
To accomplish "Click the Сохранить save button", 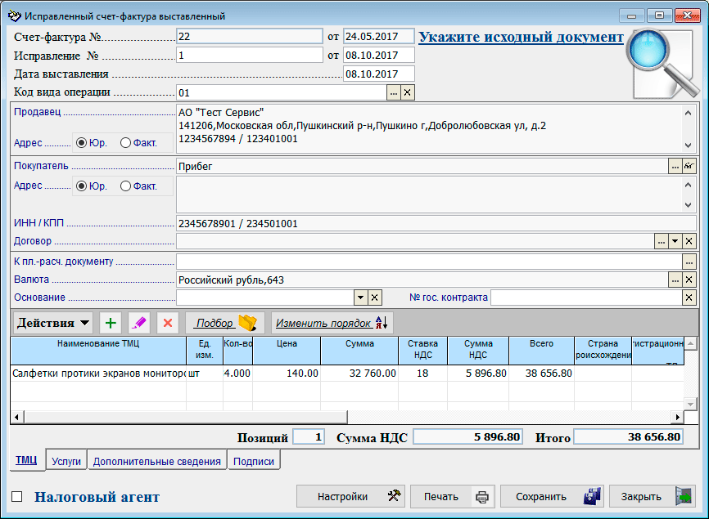I will click(552, 496).
